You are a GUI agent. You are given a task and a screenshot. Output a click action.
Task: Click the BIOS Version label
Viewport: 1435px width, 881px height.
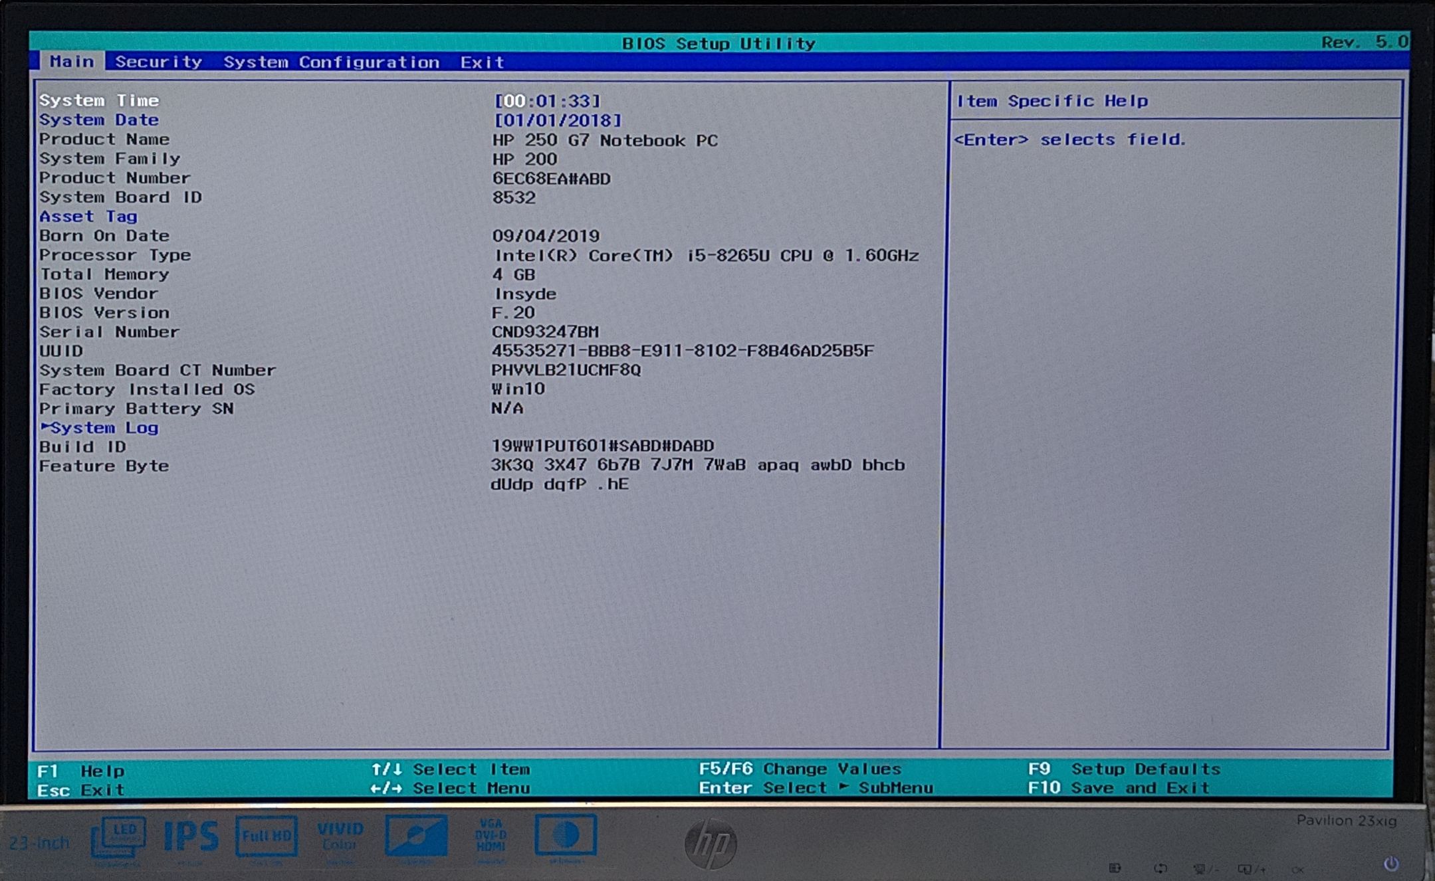point(104,312)
